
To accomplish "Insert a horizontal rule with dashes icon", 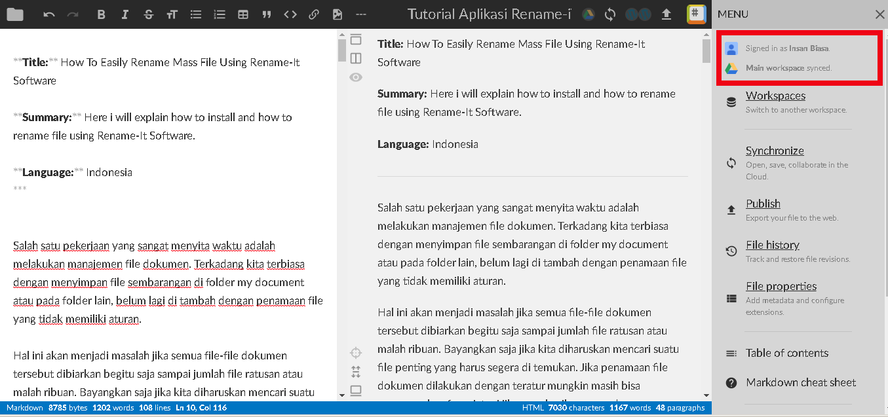I will [x=360, y=14].
